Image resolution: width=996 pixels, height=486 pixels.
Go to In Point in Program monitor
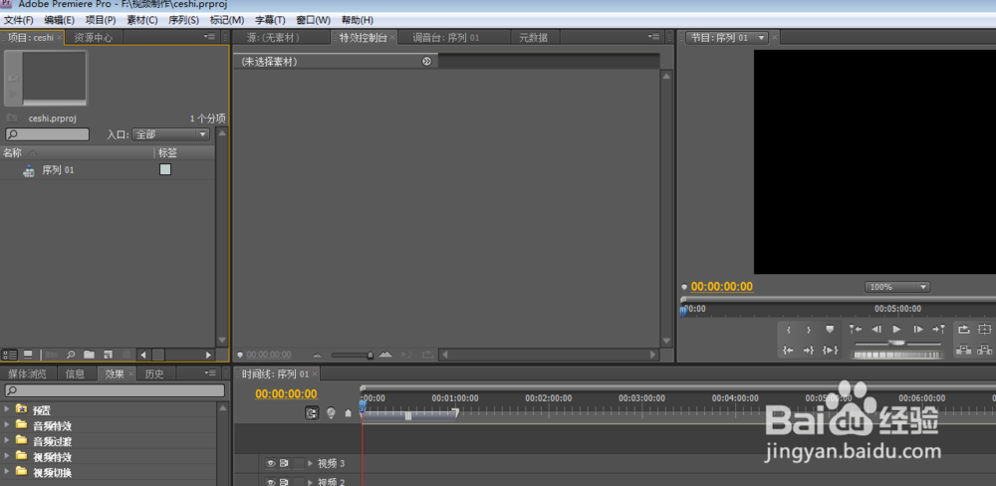pos(788,350)
